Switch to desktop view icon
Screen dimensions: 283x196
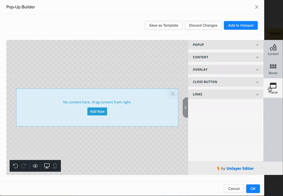coord(47,166)
